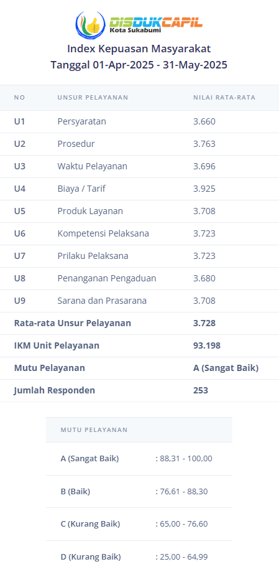Select the U5 Produk Layanan row
Screen dimensions: 279x587
pyautogui.click(x=139, y=212)
